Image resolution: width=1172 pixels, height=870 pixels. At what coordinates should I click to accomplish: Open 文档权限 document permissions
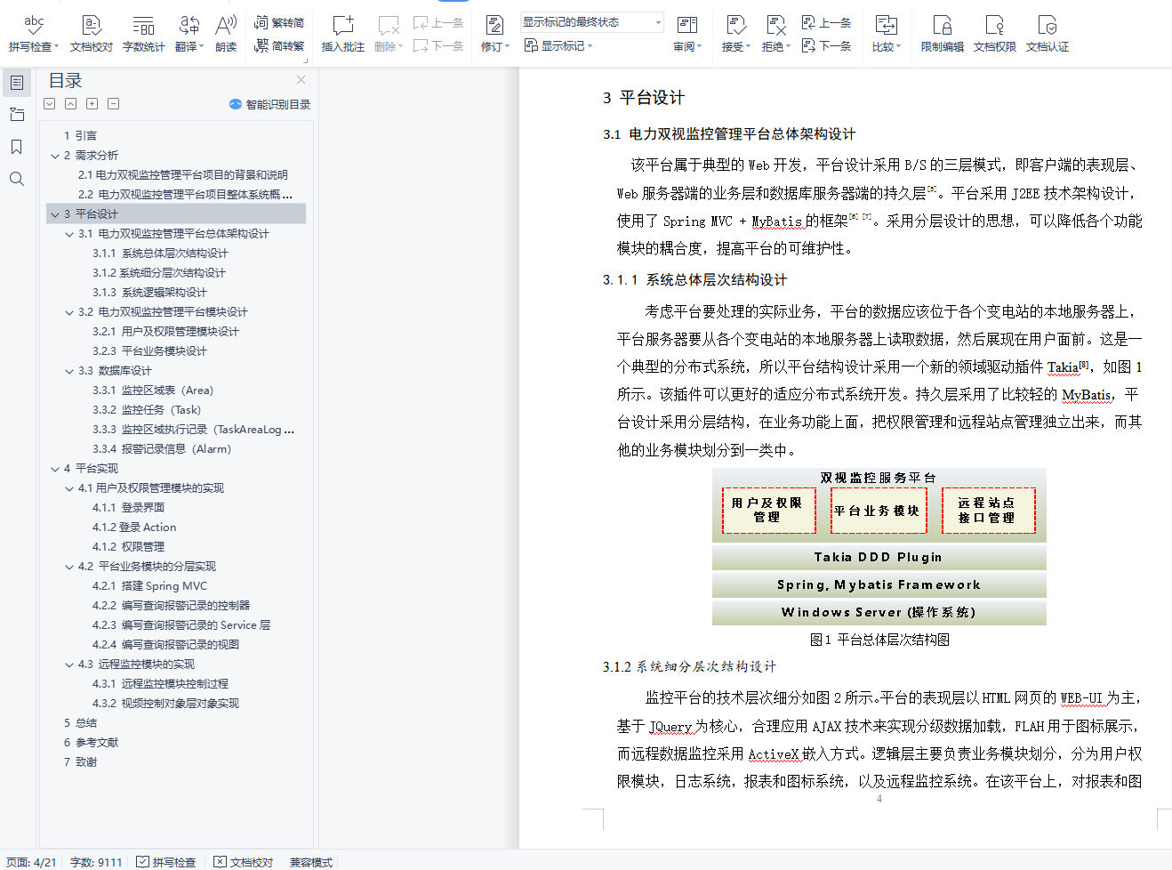995,33
